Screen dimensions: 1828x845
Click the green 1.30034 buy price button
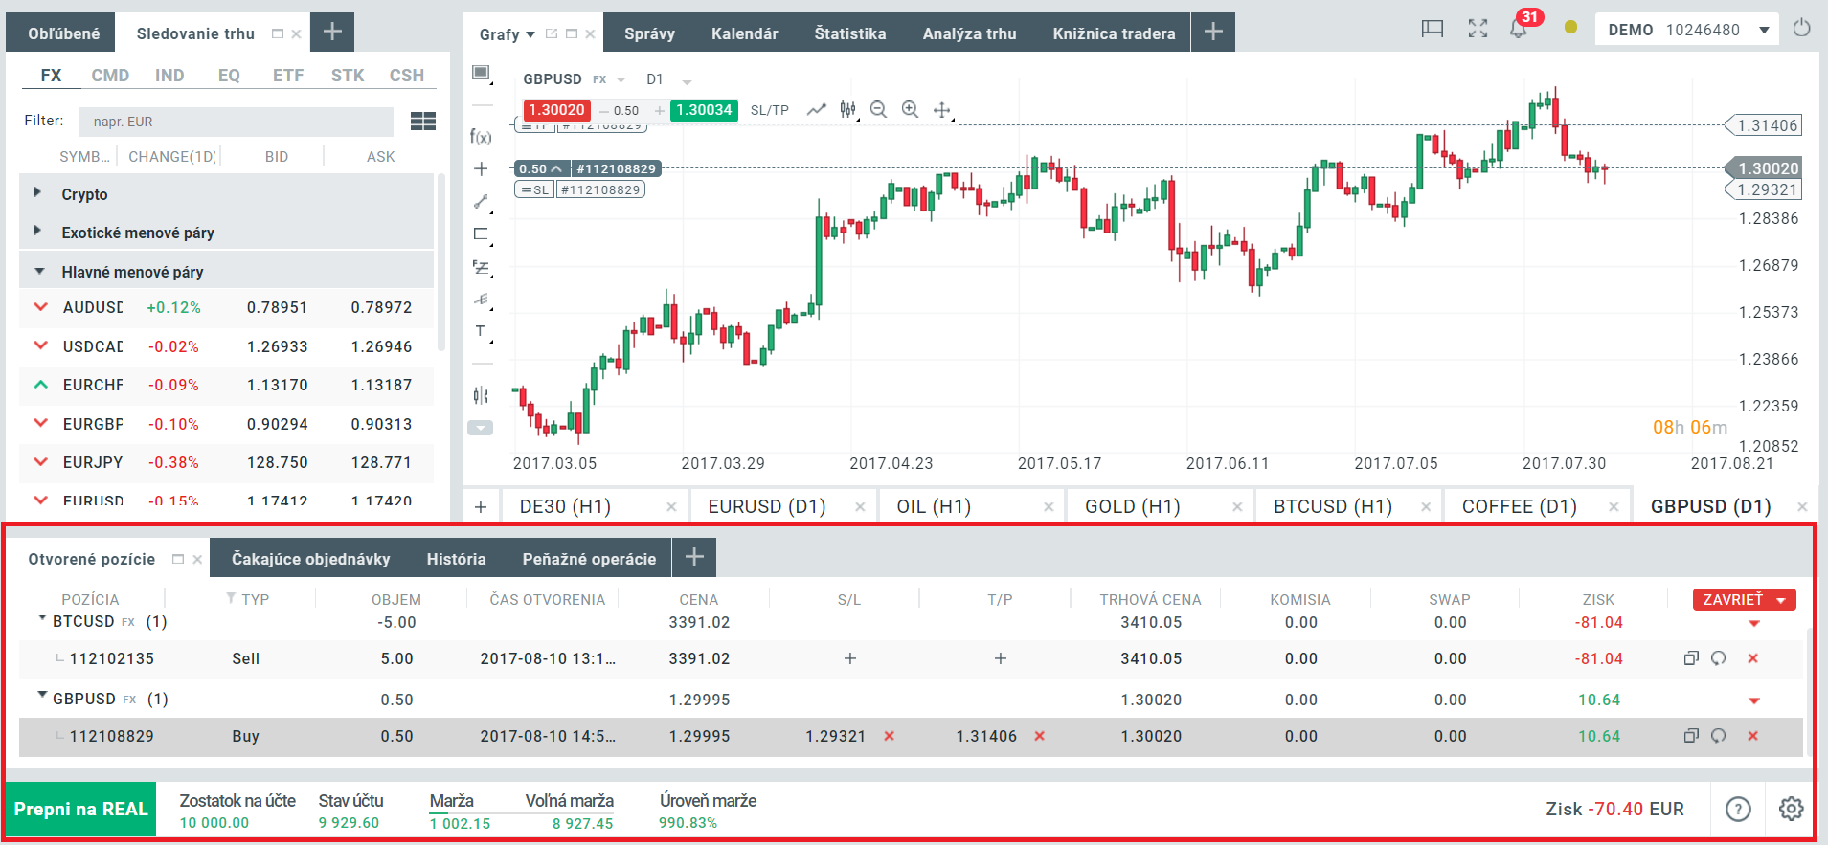pos(704,110)
